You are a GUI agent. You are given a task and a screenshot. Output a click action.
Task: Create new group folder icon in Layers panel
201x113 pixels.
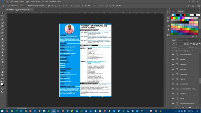190,107
